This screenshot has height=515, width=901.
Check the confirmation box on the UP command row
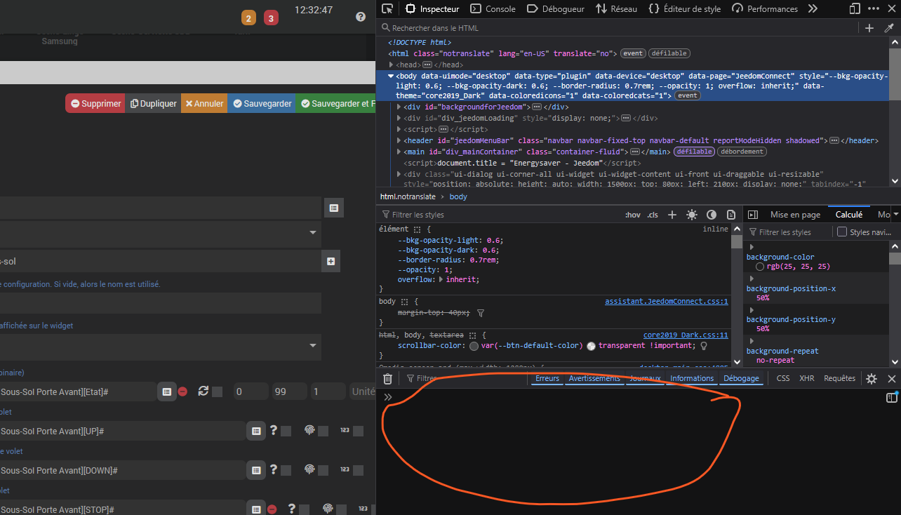point(286,432)
